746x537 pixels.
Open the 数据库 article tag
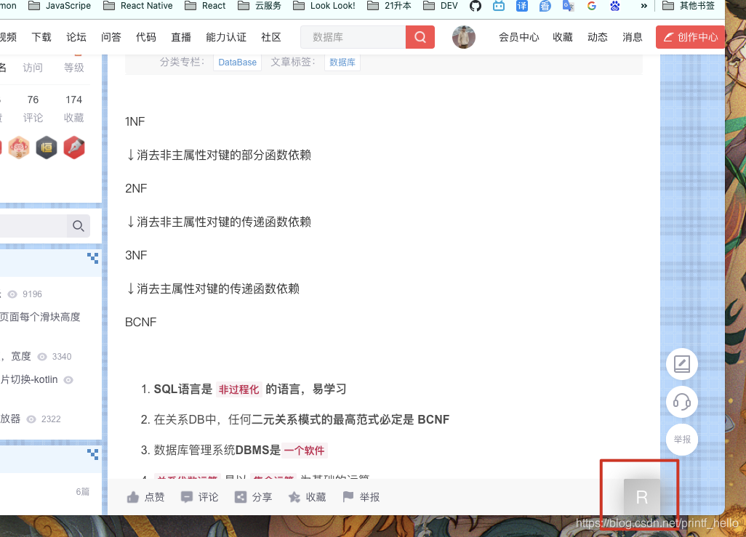point(342,62)
